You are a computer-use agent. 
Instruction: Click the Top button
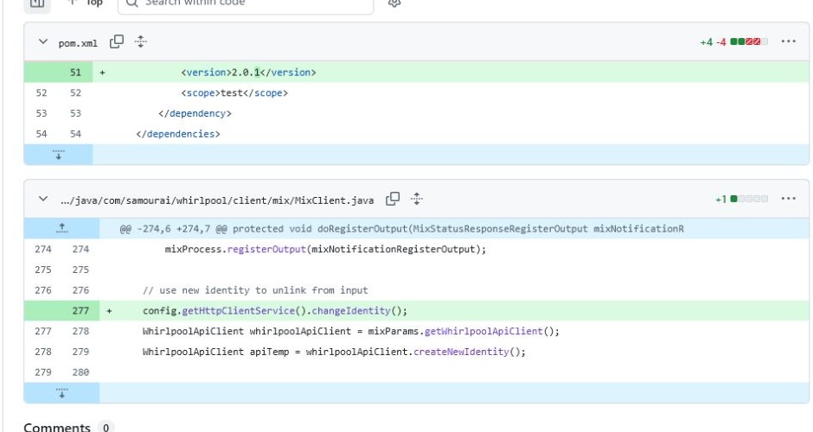[x=86, y=3]
